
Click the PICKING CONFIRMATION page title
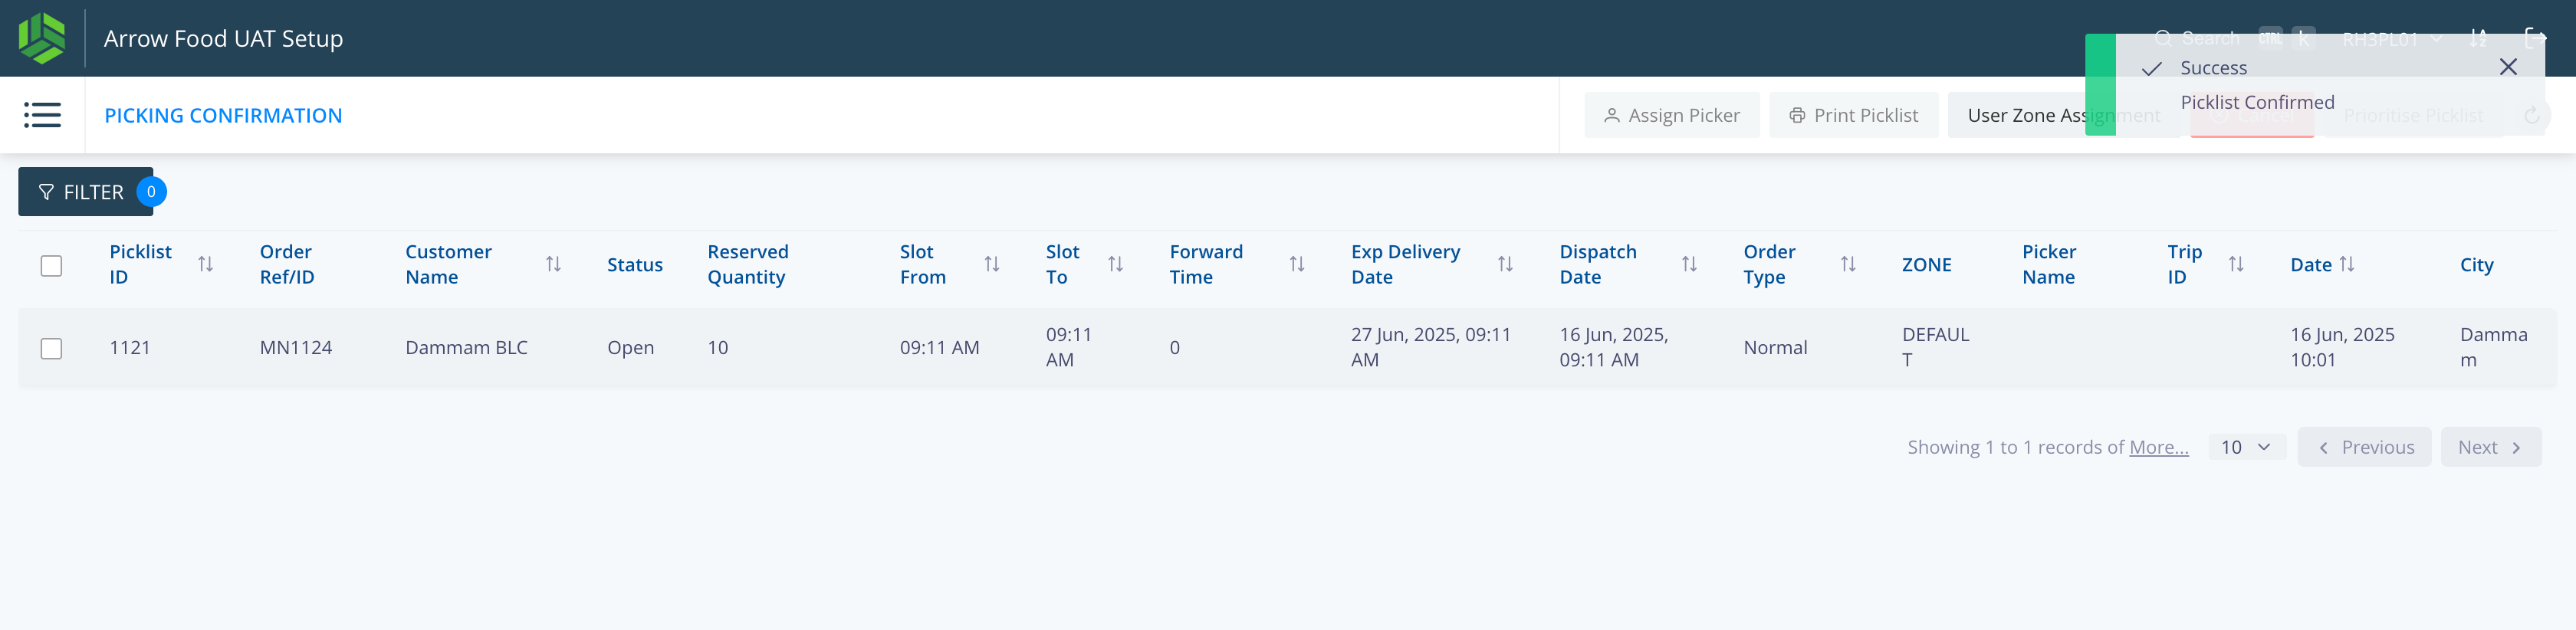[223, 115]
